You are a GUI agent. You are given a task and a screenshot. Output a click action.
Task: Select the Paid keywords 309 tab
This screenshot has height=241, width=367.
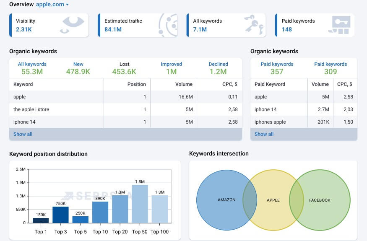tap(331, 68)
